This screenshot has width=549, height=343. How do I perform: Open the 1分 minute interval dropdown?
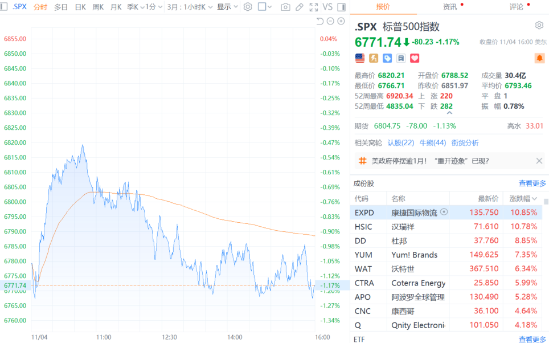tap(154, 7)
